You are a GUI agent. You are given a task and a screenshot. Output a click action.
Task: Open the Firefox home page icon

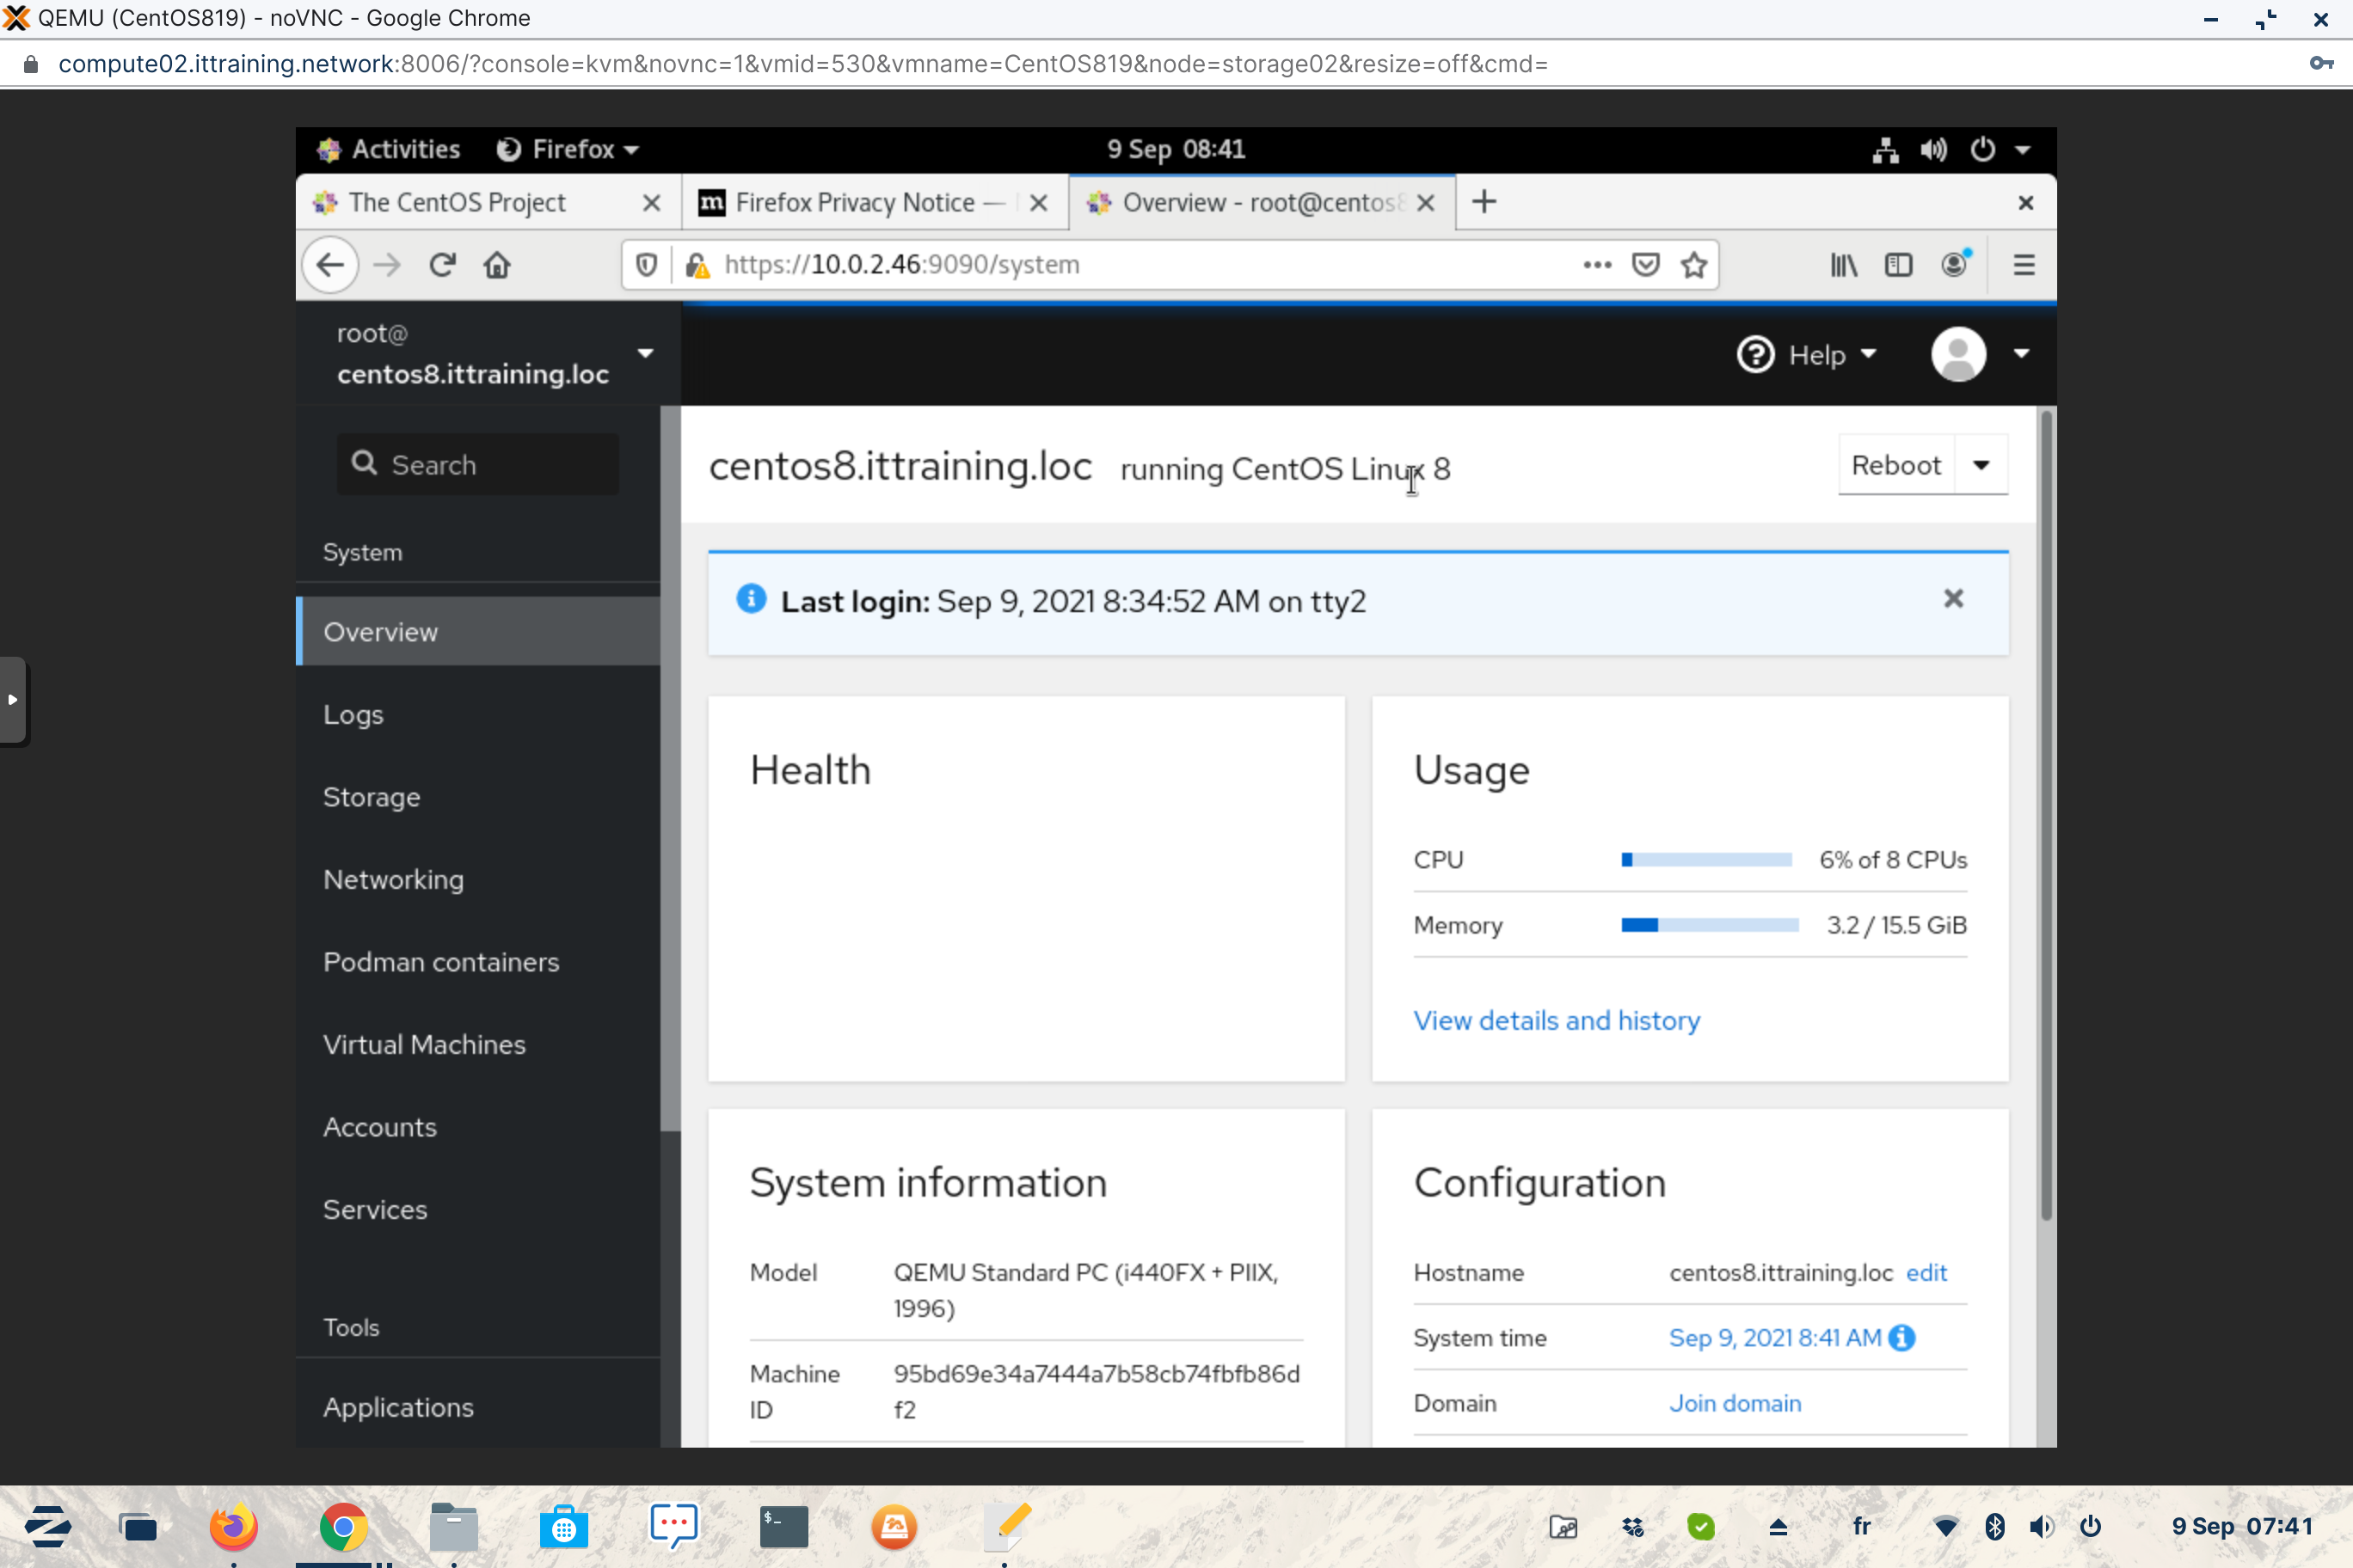pos(497,265)
